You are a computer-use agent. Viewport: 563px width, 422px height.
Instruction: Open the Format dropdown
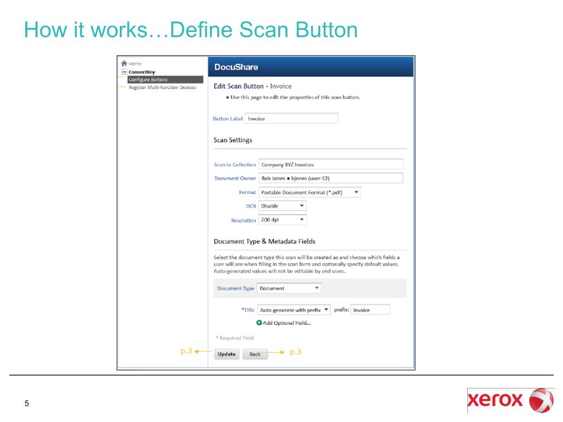click(x=310, y=192)
